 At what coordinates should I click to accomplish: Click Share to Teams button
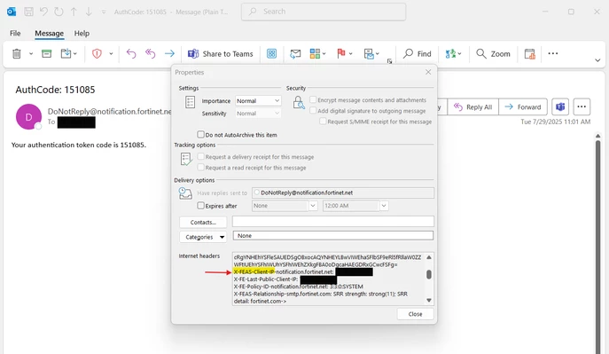click(x=220, y=53)
